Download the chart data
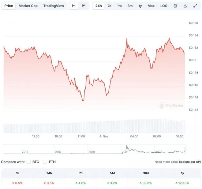 (x=185, y=6)
